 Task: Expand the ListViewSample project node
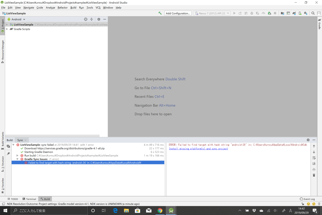pos(7,24)
